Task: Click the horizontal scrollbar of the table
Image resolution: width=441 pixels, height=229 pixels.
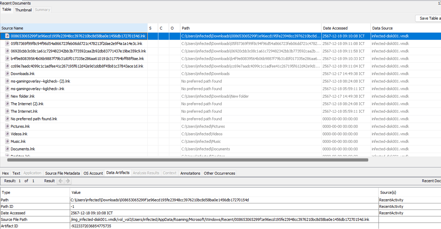Action: click(x=188, y=160)
